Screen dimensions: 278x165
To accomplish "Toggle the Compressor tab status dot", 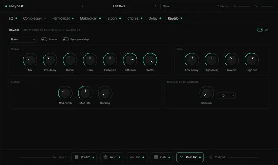I will pyautogui.click(x=45, y=18).
